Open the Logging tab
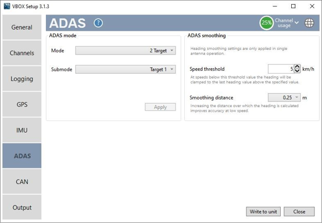The width and height of the screenshot is (322, 223). (22, 79)
